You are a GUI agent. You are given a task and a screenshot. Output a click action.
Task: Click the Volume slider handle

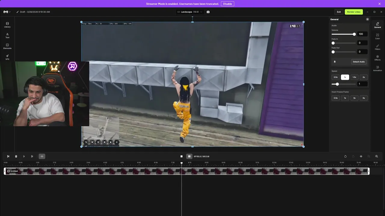click(x=354, y=34)
